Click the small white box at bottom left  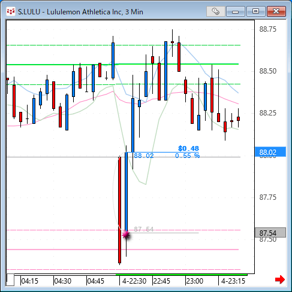coord(10,280)
